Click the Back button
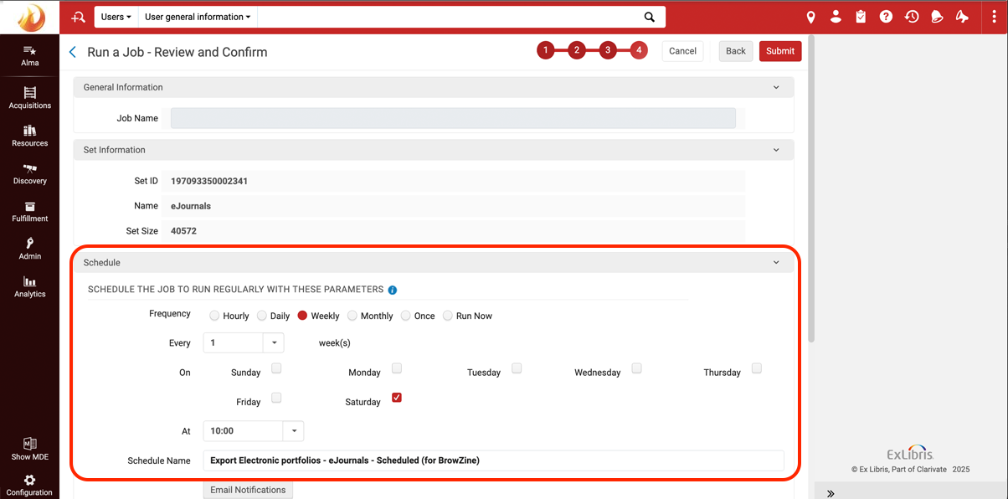The height and width of the screenshot is (499, 1008). [x=736, y=51]
